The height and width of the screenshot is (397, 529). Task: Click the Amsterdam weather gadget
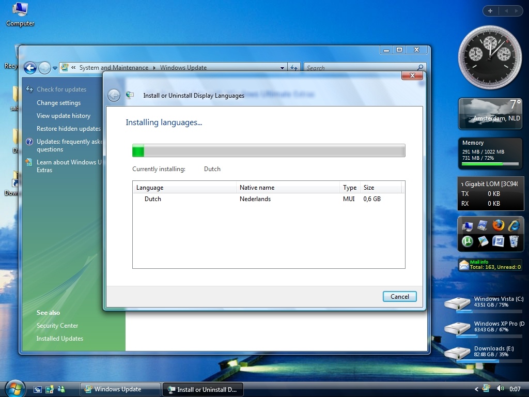pos(490,113)
